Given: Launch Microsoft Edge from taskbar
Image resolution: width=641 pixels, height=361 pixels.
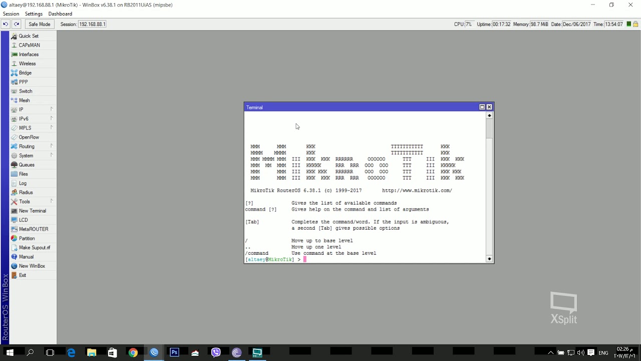Looking at the screenshot, I should [71, 352].
